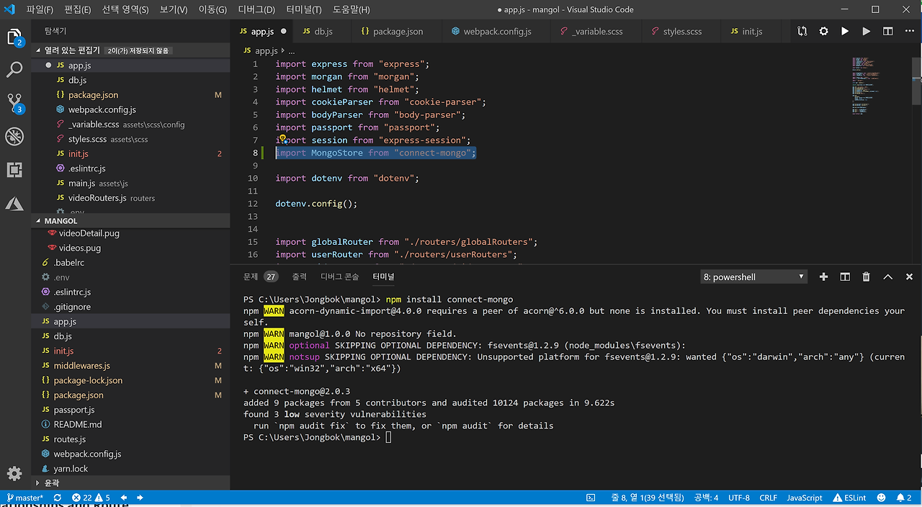This screenshot has width=922, height=507.
Task: Click terminal icon in status bar
Action: (591, 498)
